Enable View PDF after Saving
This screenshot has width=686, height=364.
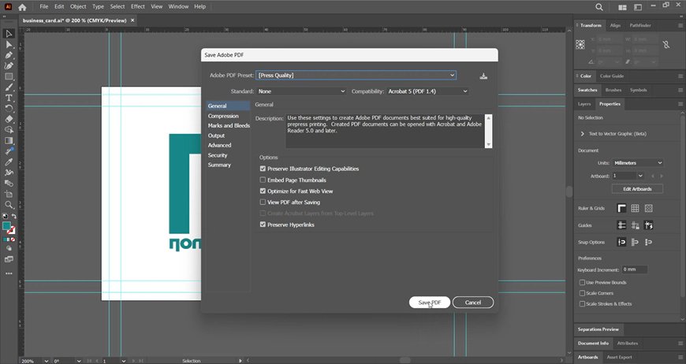pyautogui.click(x=263, y=202)
